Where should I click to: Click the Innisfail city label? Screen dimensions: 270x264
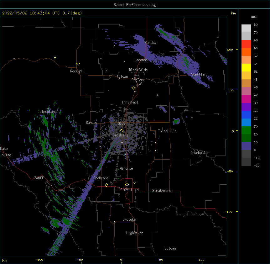click(x=130, y=102)
